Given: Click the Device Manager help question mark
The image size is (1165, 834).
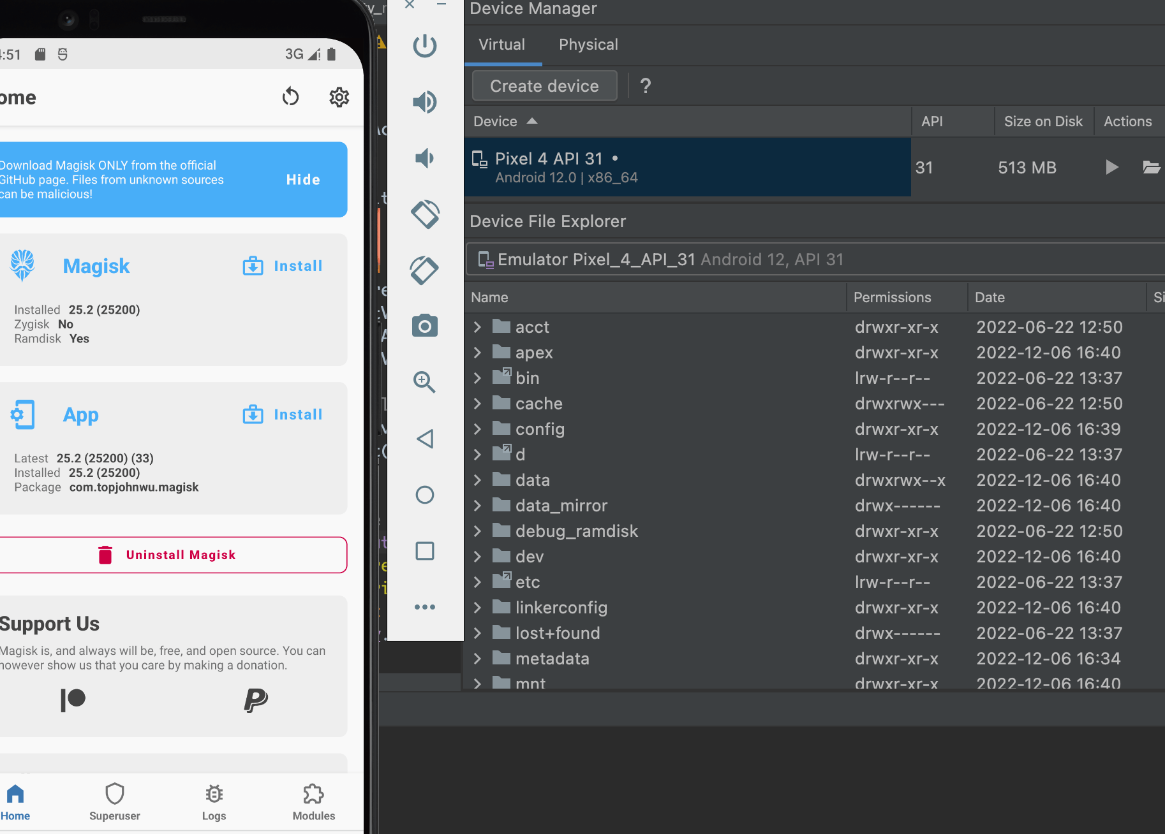Looking at the screenshot, I should coord(646,85).
